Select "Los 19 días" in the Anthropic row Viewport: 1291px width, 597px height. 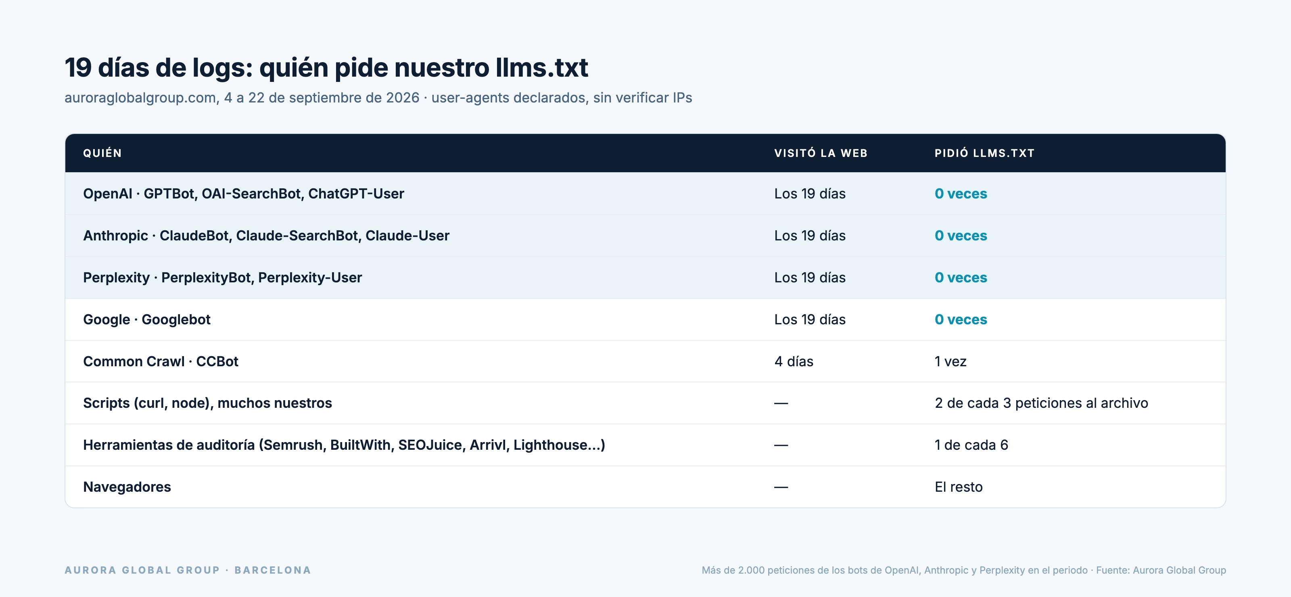(810, 236)
